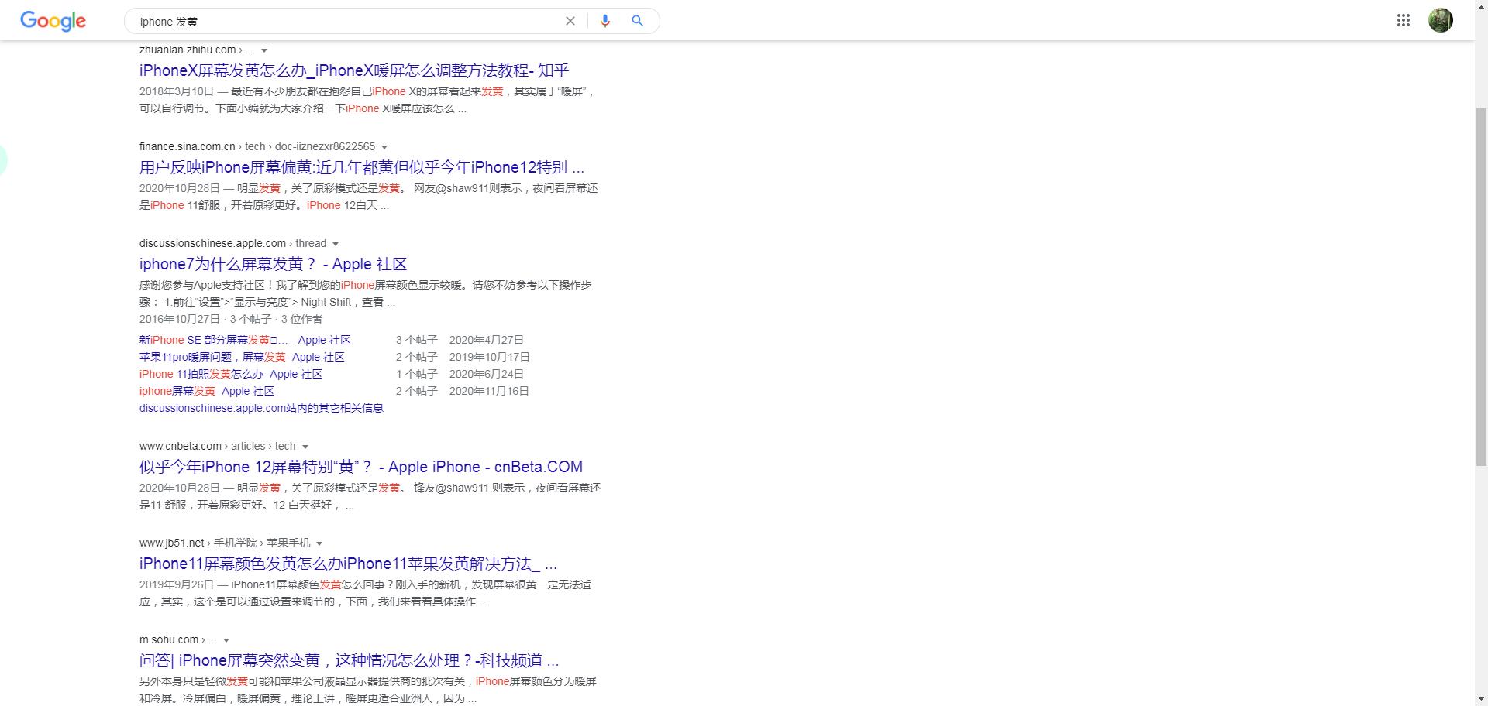Start voice search via the microphone icon
This screenshot has width=1488, height=706.
click(604, 21)
